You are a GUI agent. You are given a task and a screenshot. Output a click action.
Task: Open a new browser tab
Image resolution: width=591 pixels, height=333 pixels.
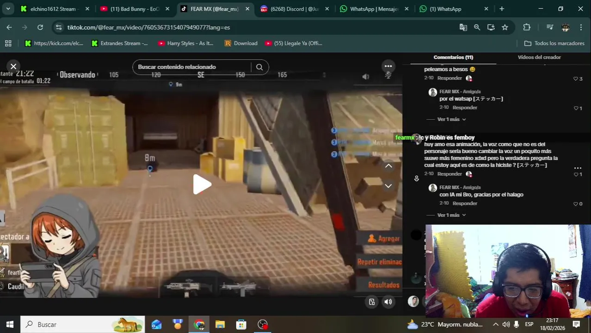(502, 9)
